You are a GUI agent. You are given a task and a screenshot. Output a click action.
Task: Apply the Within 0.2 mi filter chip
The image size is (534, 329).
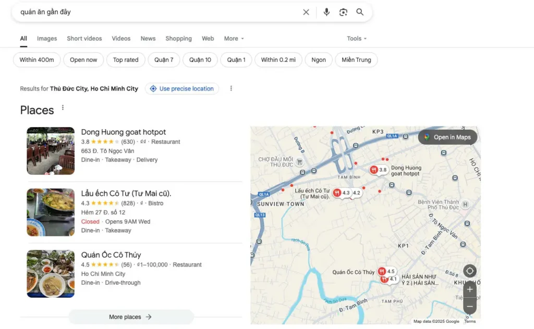click(278, 60)
